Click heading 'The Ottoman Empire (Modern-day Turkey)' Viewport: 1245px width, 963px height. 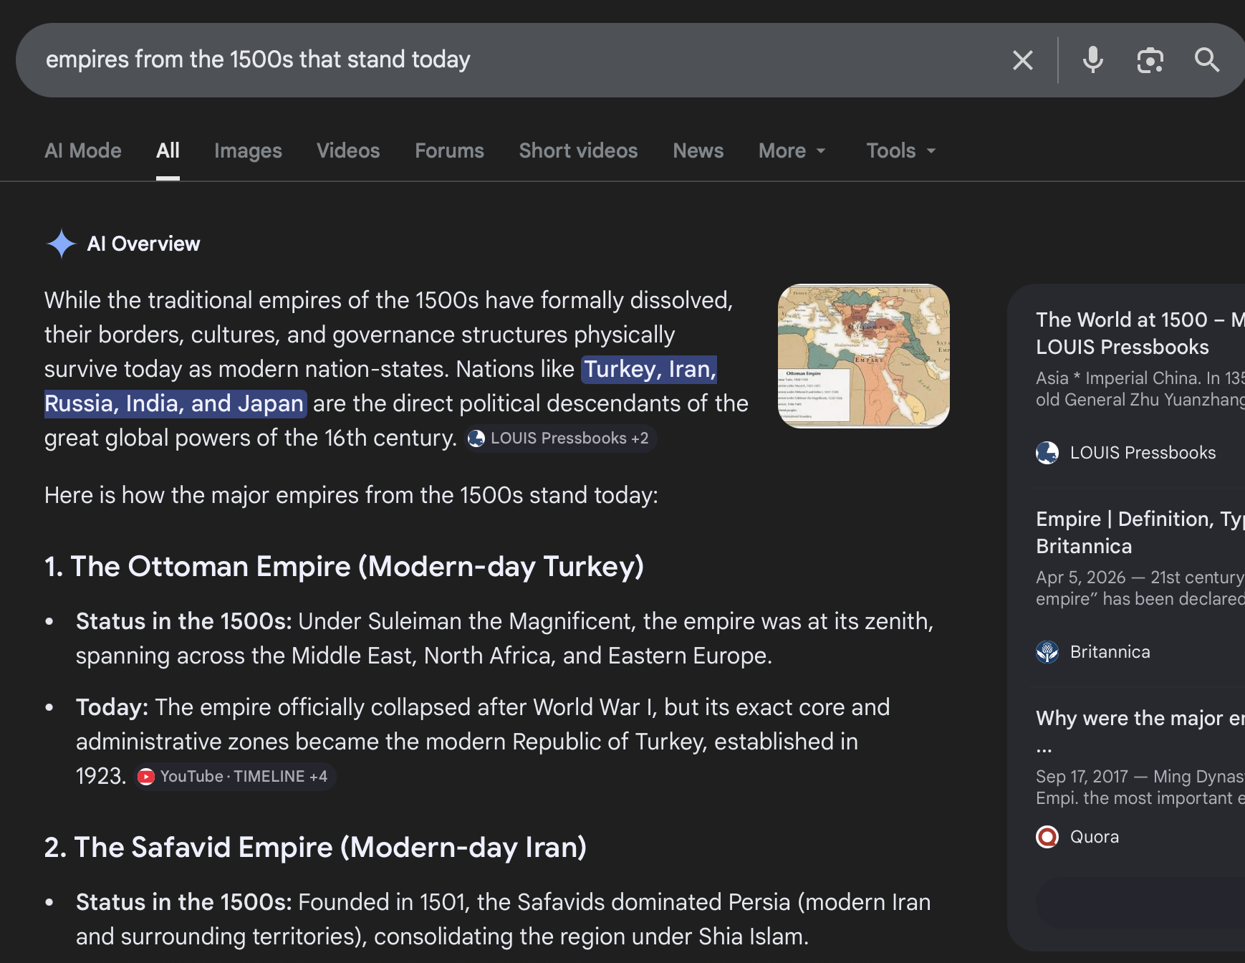(x=344, y=567)
